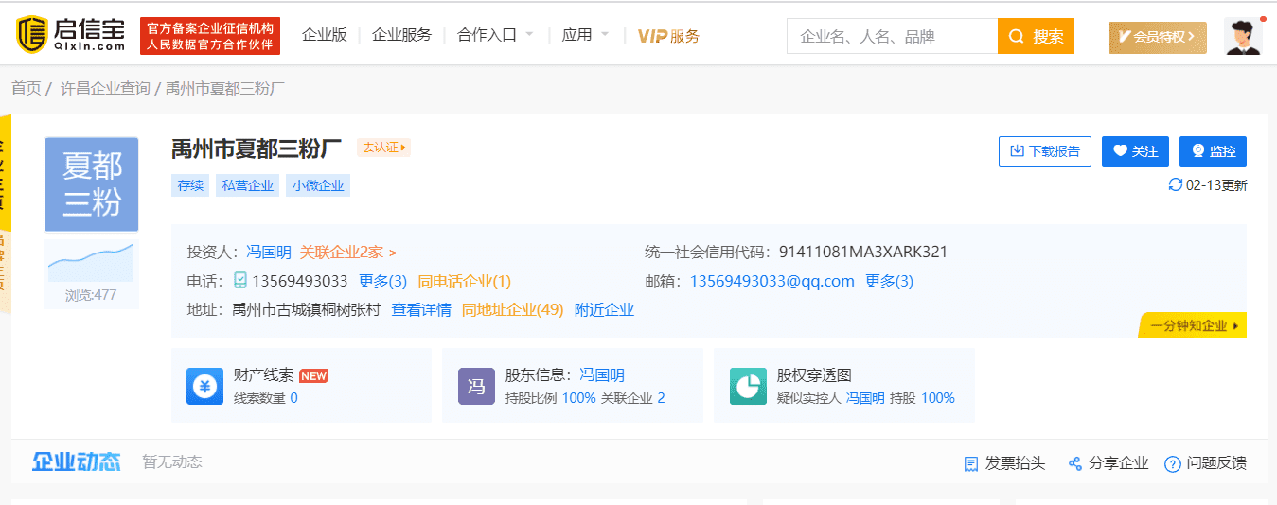1277x505 pixels.
Task: Click 冯国明 in 股东信息 card
Action: (x=602, y=375)
